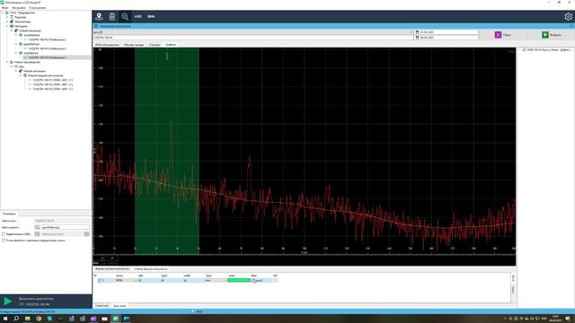This screenshot has height=323, width=575.
Task: Toggle the bottom checkbox in properties panel
Action: (x=4, y=240)
